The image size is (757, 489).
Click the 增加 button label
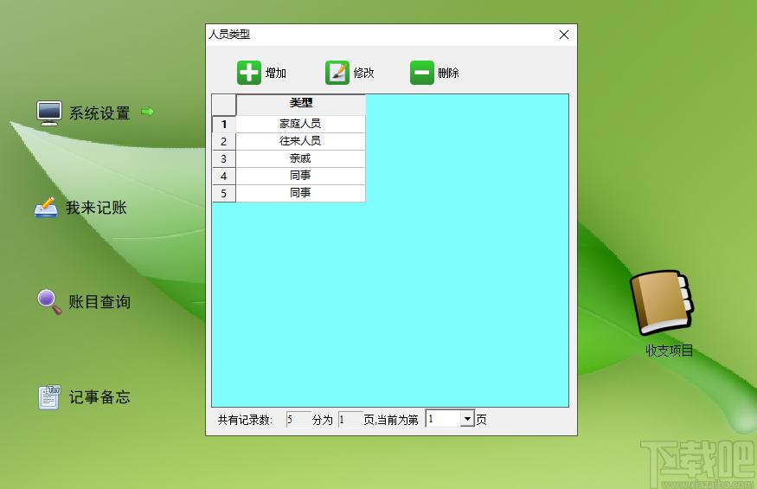[x=276, y=73]
